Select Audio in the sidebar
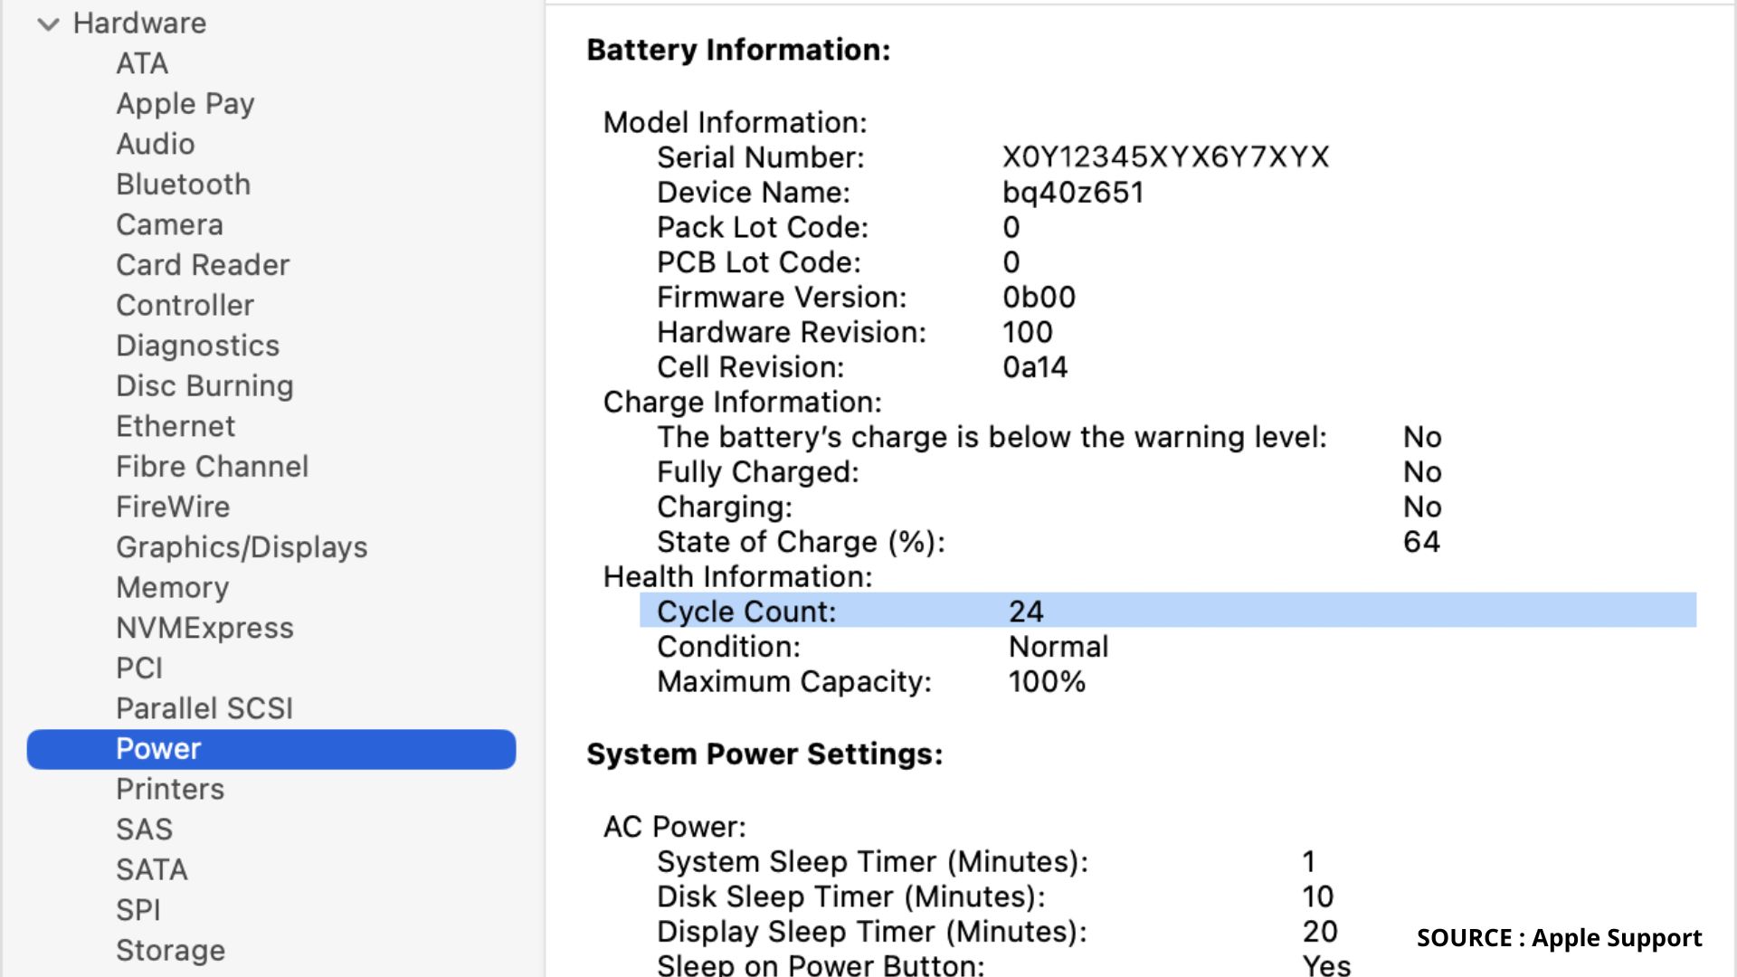Image resolution: width=1737 pixels, height=977 pixels. (156, 144)
